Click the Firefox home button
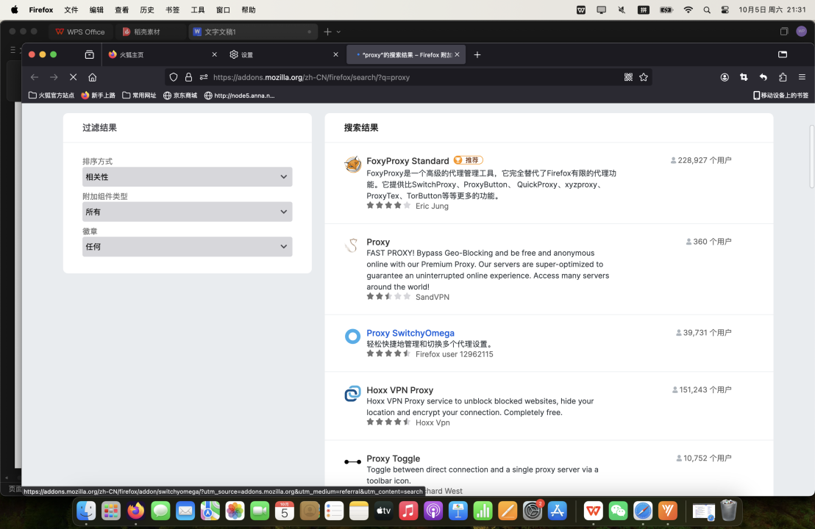Image resolution: width=815 pixels, height=529 pixels. [92, 77]
